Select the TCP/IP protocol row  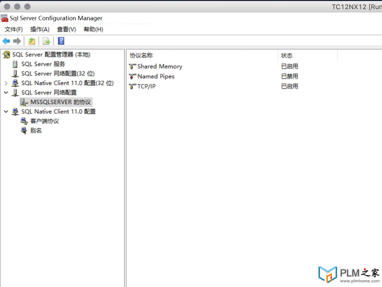coord(146,86)
